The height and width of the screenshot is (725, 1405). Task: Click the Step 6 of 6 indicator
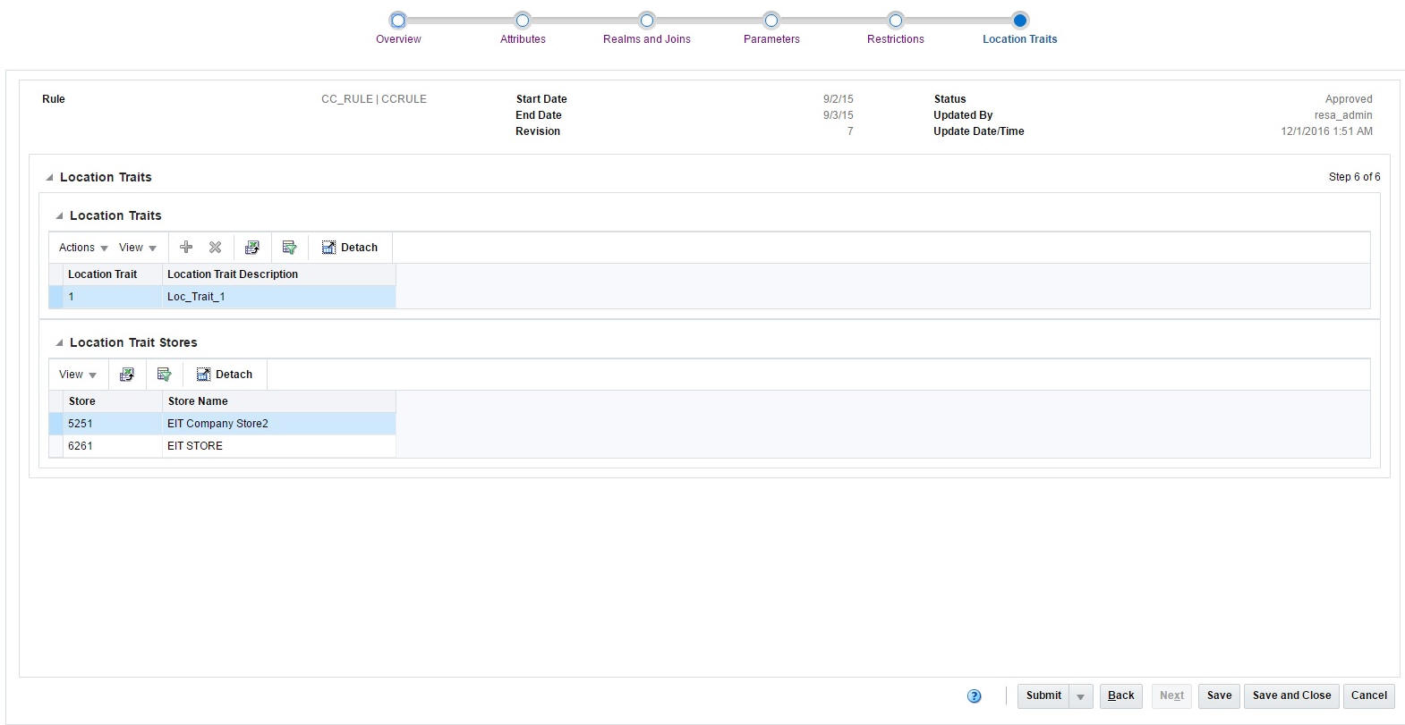pos(1355,177)
